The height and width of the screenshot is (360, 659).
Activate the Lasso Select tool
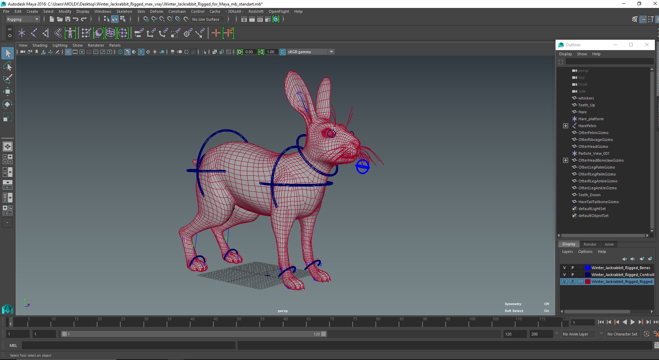point(8,66)
